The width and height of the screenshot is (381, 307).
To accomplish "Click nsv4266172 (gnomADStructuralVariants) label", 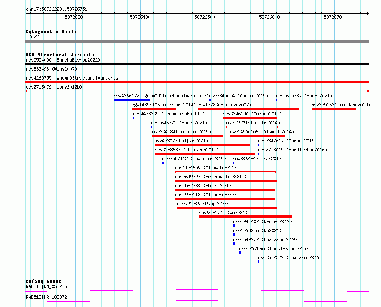I will [x=161, y=96].
